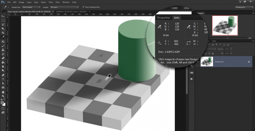255x131 pixels.
Task: Uncheck Show Sampling Ring checkbox
Action: 83,7
